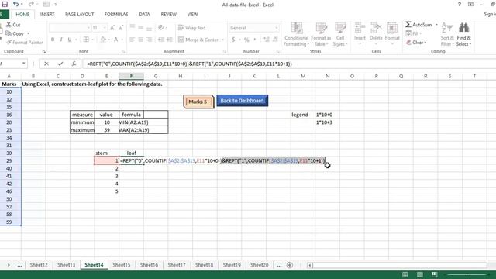Apply Percent style format
The width and height of the screenshot is (496, 279).
246,40
